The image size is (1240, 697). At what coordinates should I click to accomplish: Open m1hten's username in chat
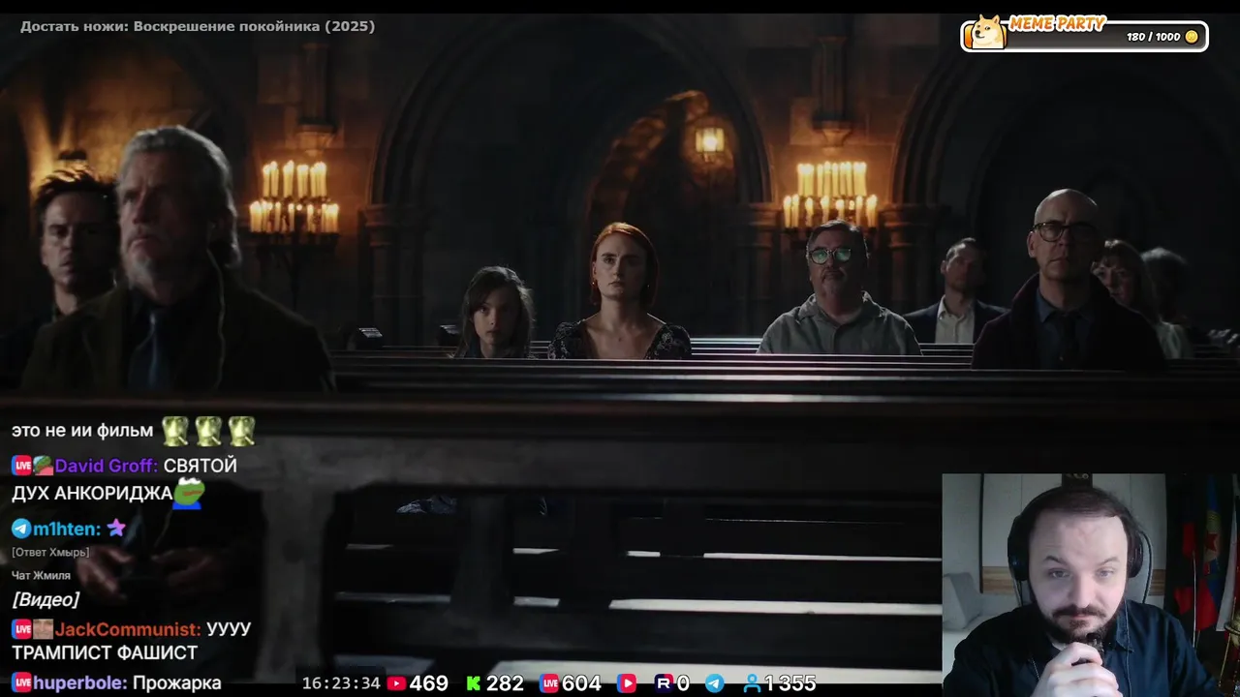[67, 529]
